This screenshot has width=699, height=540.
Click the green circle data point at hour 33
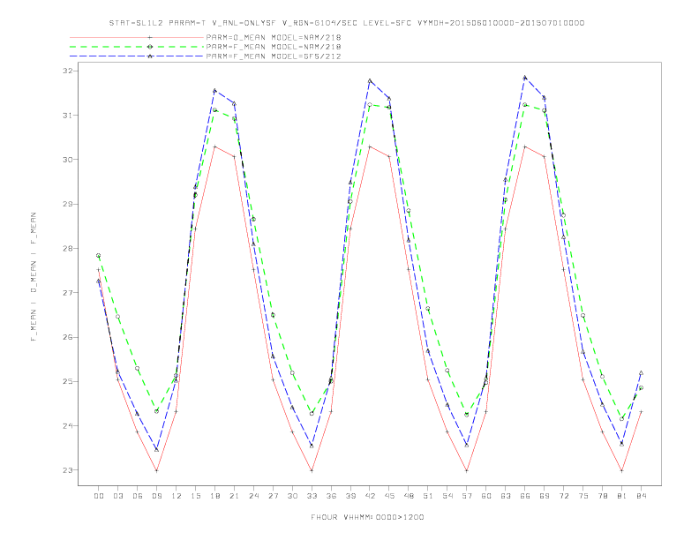312,414
